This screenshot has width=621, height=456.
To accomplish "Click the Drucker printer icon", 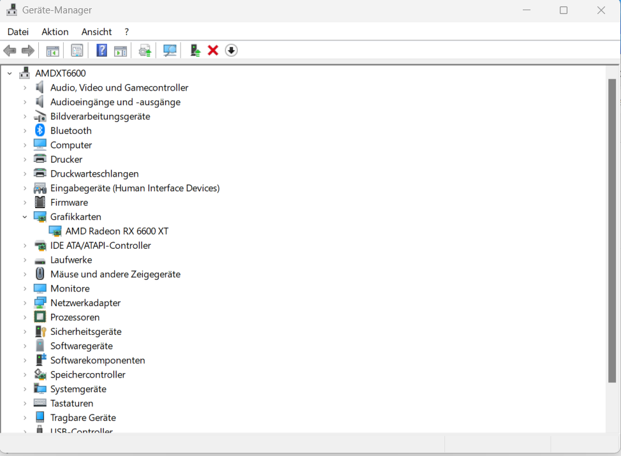I will pyautogui.click(x=40, y=159).
